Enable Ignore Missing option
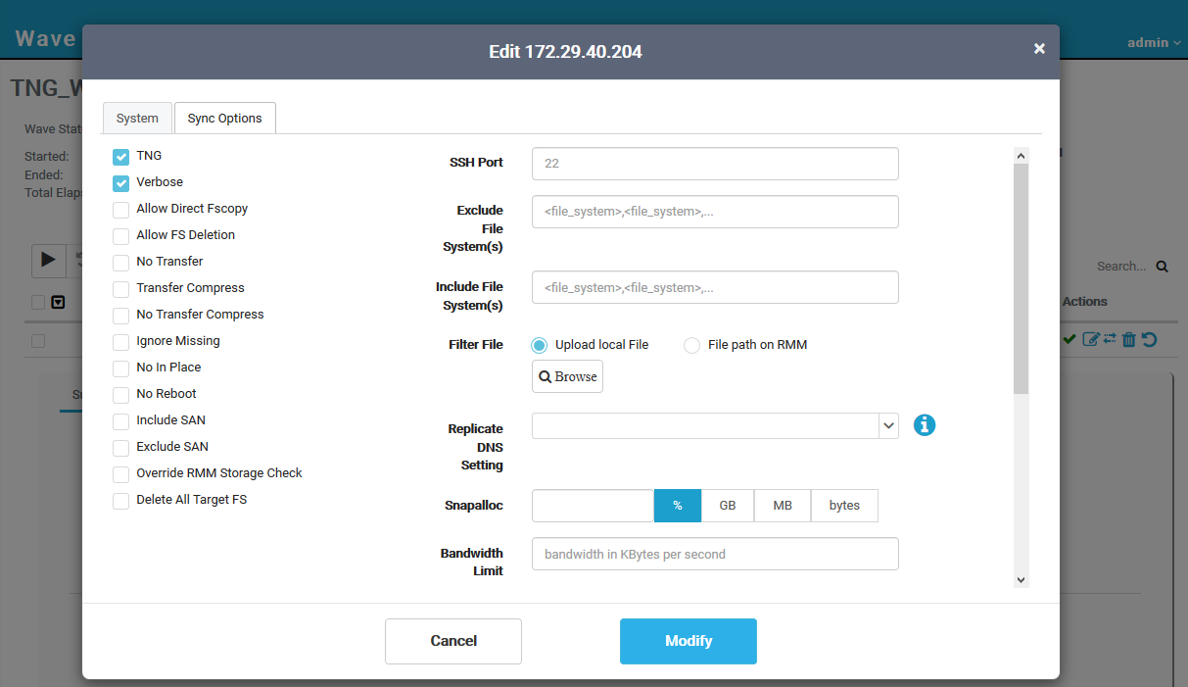The width and height of the screenshot is (1188, 687). tap(120, 341)
